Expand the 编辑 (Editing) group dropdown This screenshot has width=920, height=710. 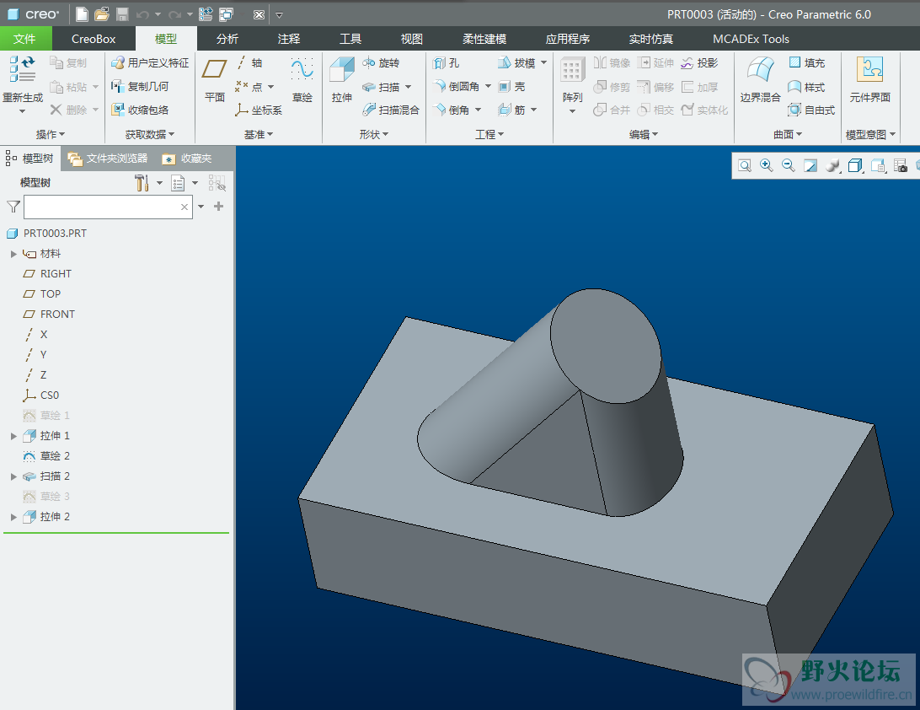[x=644, y=134]
